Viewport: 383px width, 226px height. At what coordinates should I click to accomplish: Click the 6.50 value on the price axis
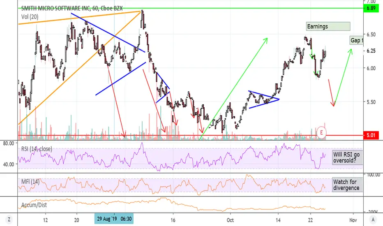coord(371,35)
